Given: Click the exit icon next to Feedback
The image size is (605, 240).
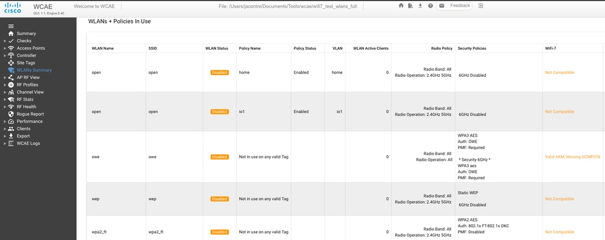Looking at the screenshot, I should [x=480, y=6].
